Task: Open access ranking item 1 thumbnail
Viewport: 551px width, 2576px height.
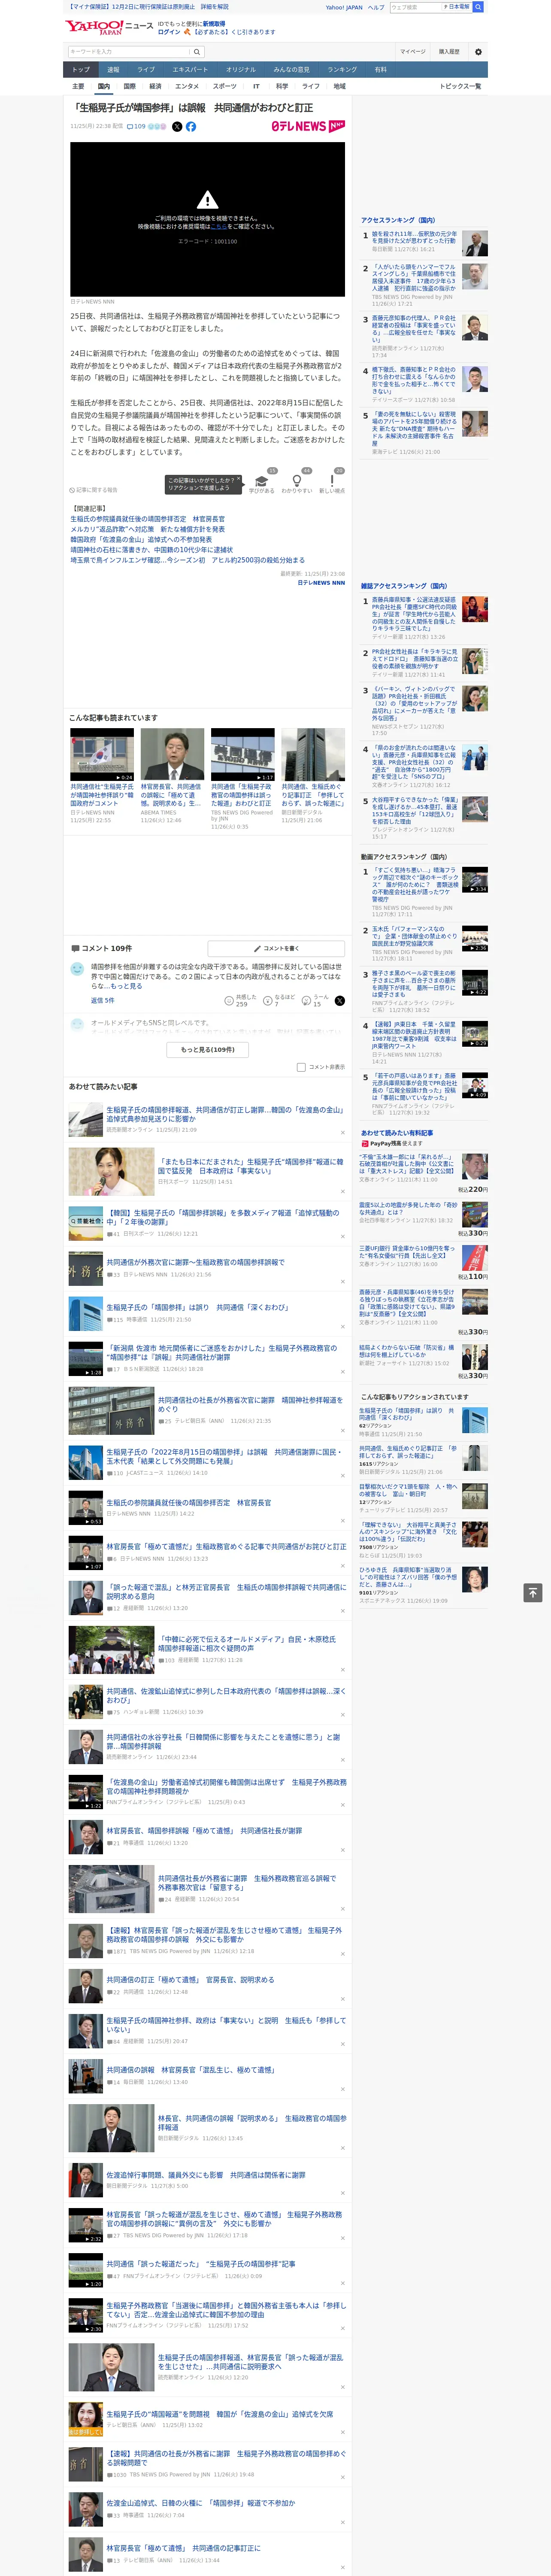Action: [475, 244]
